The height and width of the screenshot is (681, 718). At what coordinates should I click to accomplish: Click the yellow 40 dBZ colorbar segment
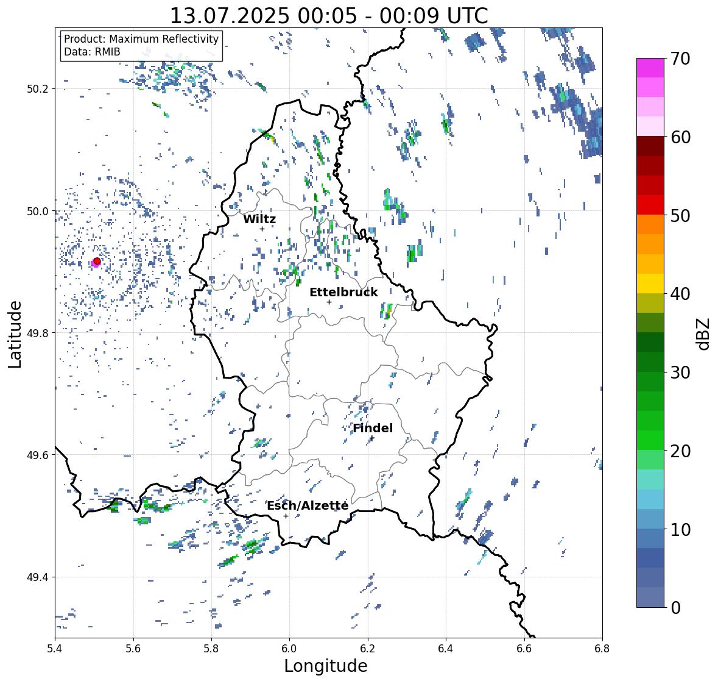click(x=650, y=283)
